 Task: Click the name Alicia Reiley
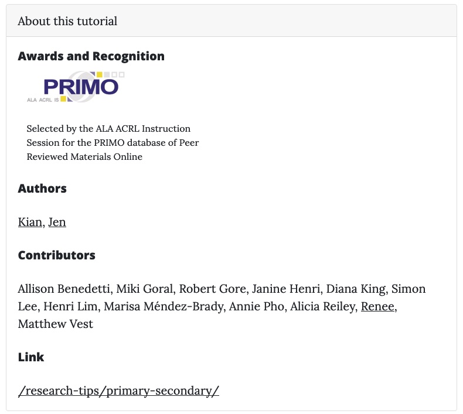coord(322,306)
